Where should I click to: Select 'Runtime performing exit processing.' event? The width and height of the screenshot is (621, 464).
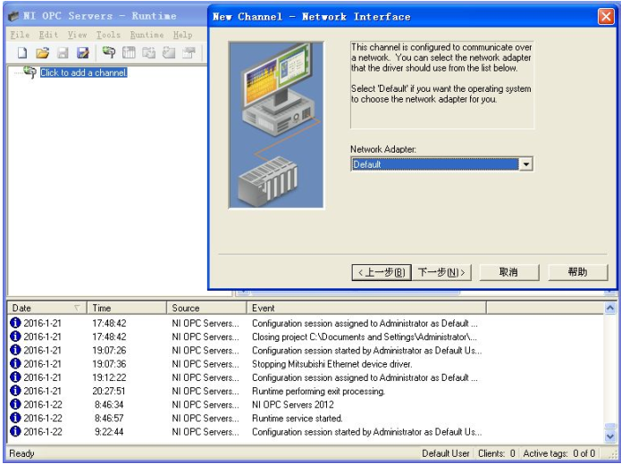(x=318, y=391)
